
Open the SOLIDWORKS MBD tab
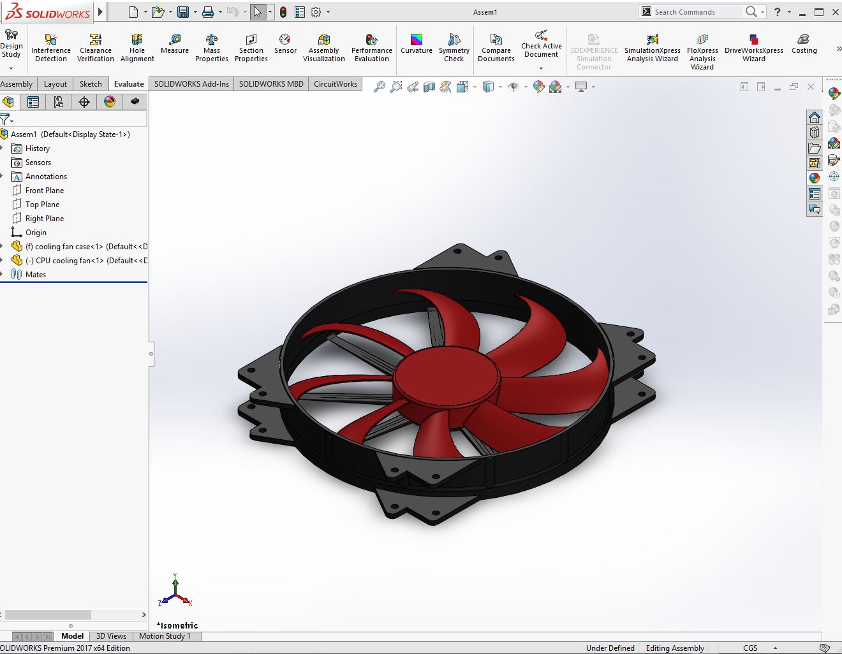(271, 84)
